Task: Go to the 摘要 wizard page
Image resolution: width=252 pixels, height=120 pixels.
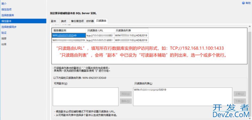Action: 4,39
